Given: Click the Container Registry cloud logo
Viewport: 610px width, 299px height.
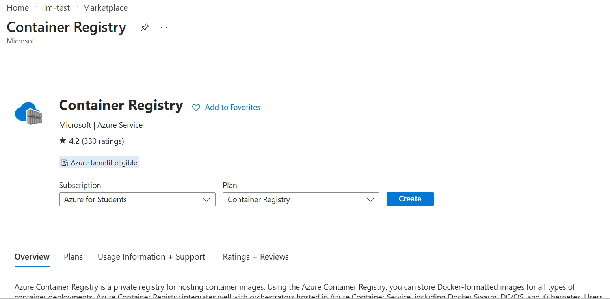Looking at the screenshot, I should [x=28, y=113].
